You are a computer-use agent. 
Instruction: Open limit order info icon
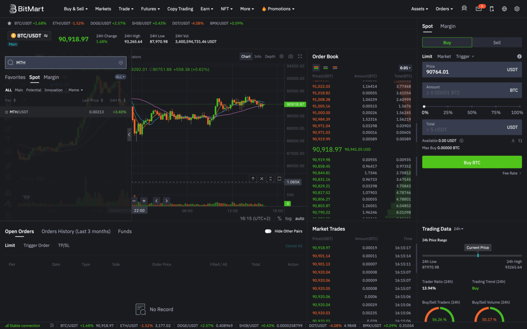[519, 57]
